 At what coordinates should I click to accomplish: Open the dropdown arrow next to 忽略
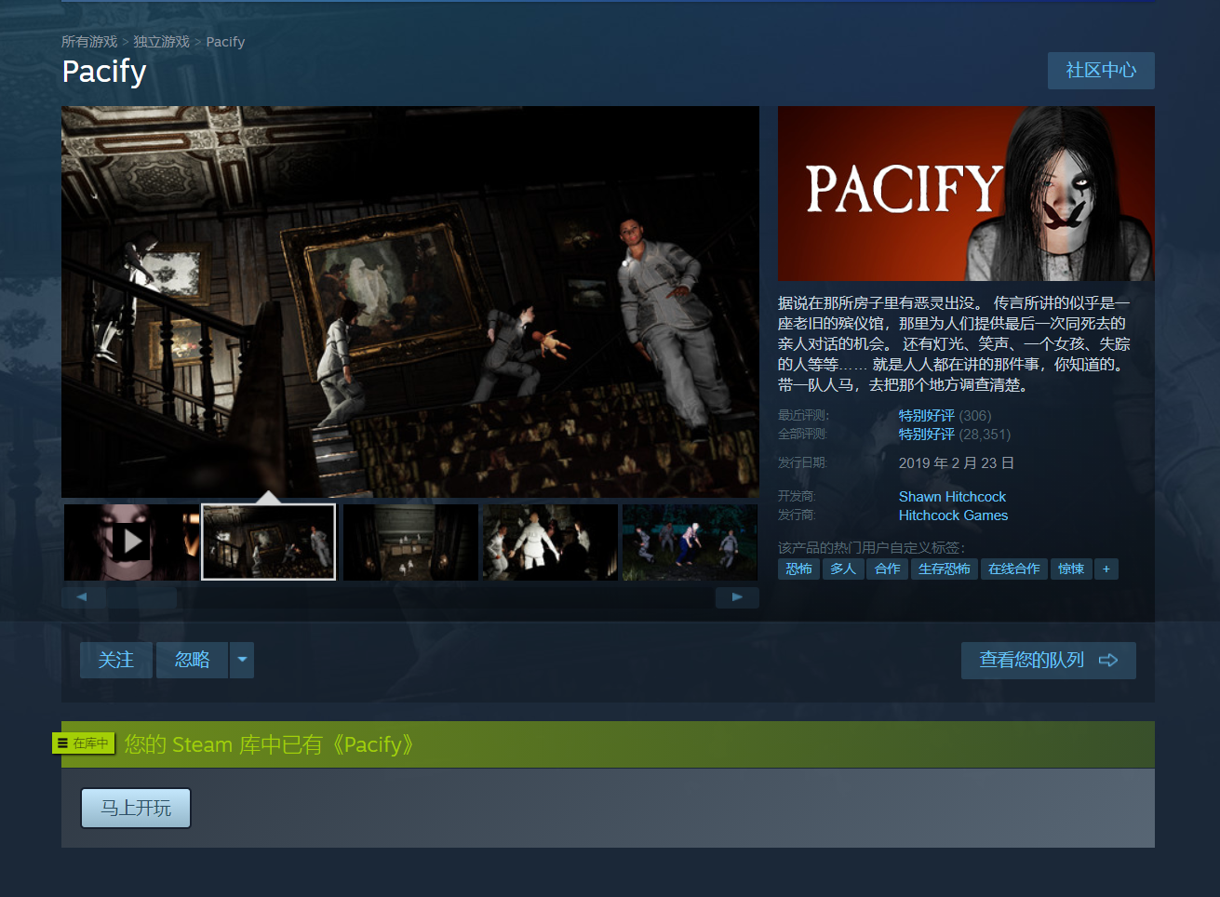tap(242, 660)
